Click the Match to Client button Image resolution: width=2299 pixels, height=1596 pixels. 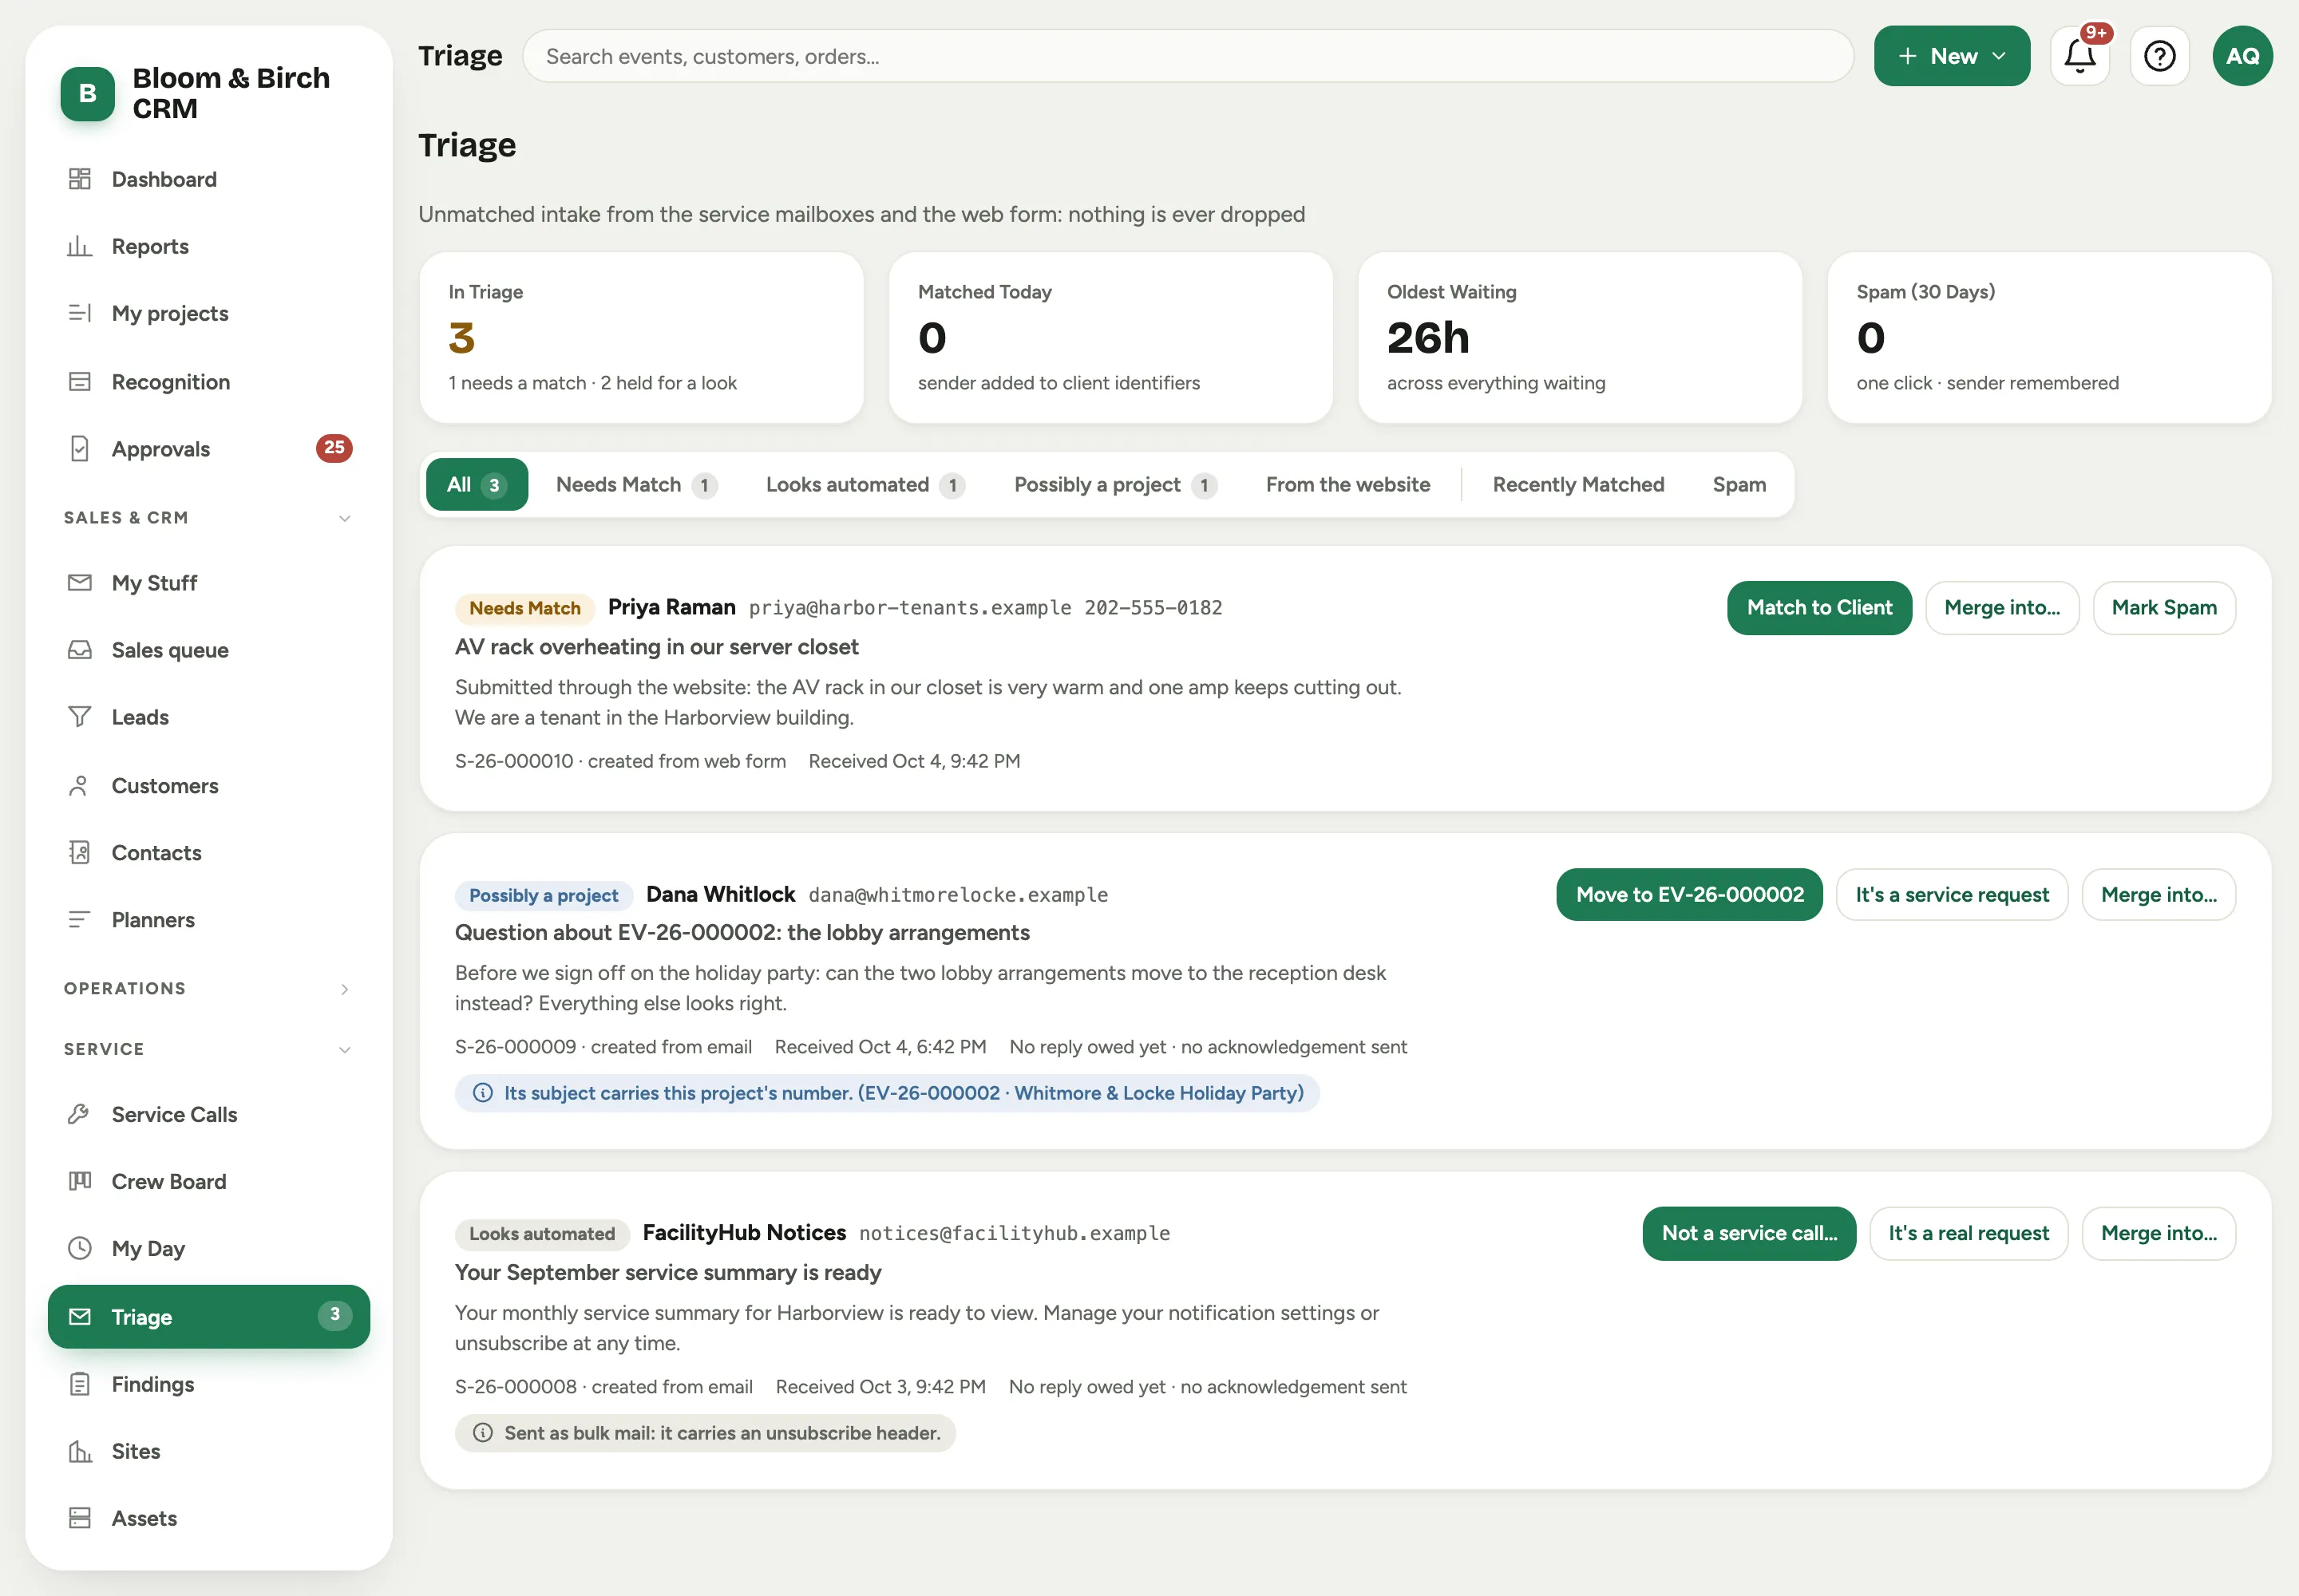[1818, 608]
